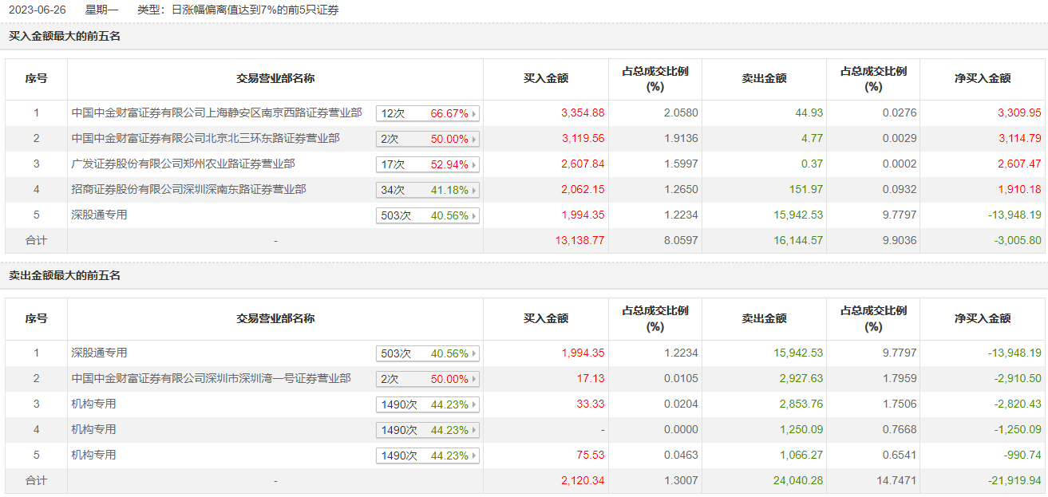Click 广发证券 郑州农业路 branch name

[183, 164]
